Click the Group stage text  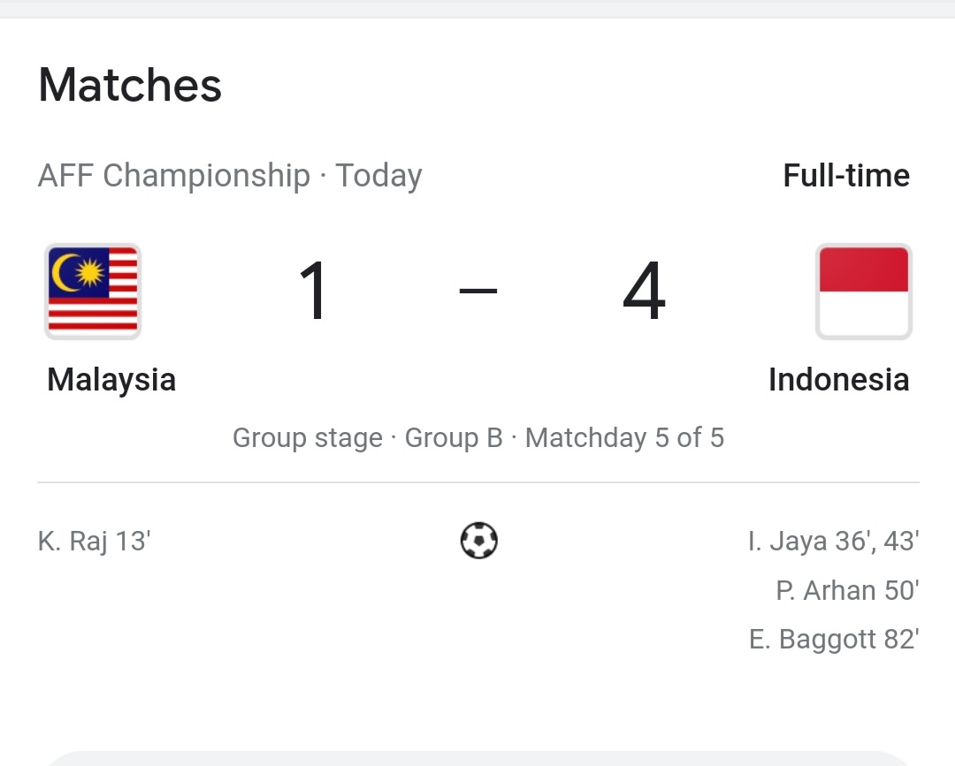[x=308, y=438]
